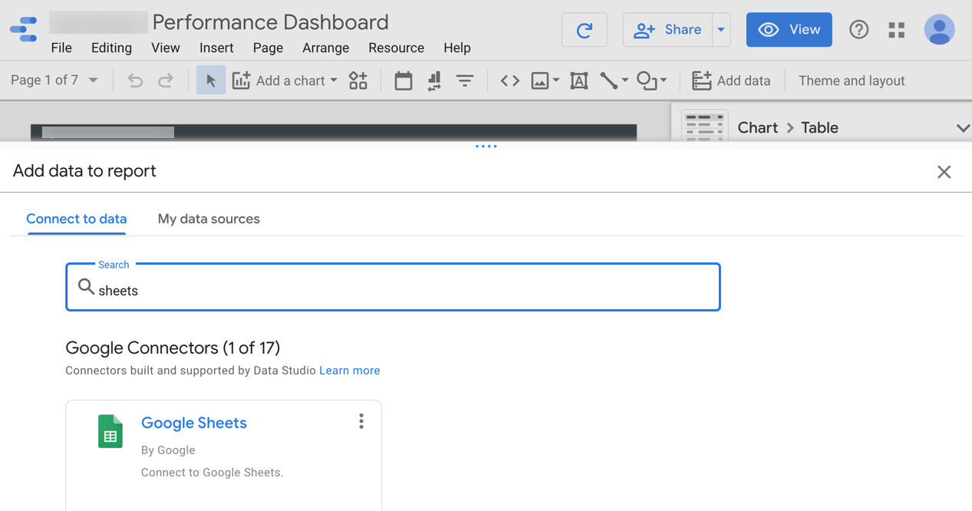Switch to My data sources tab
972x511 pixels.
pos(209,219)
